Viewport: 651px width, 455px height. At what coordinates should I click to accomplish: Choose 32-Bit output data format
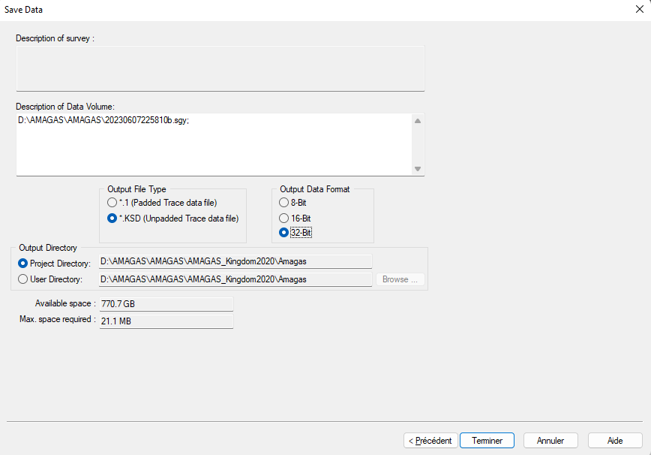coord(283,233)
